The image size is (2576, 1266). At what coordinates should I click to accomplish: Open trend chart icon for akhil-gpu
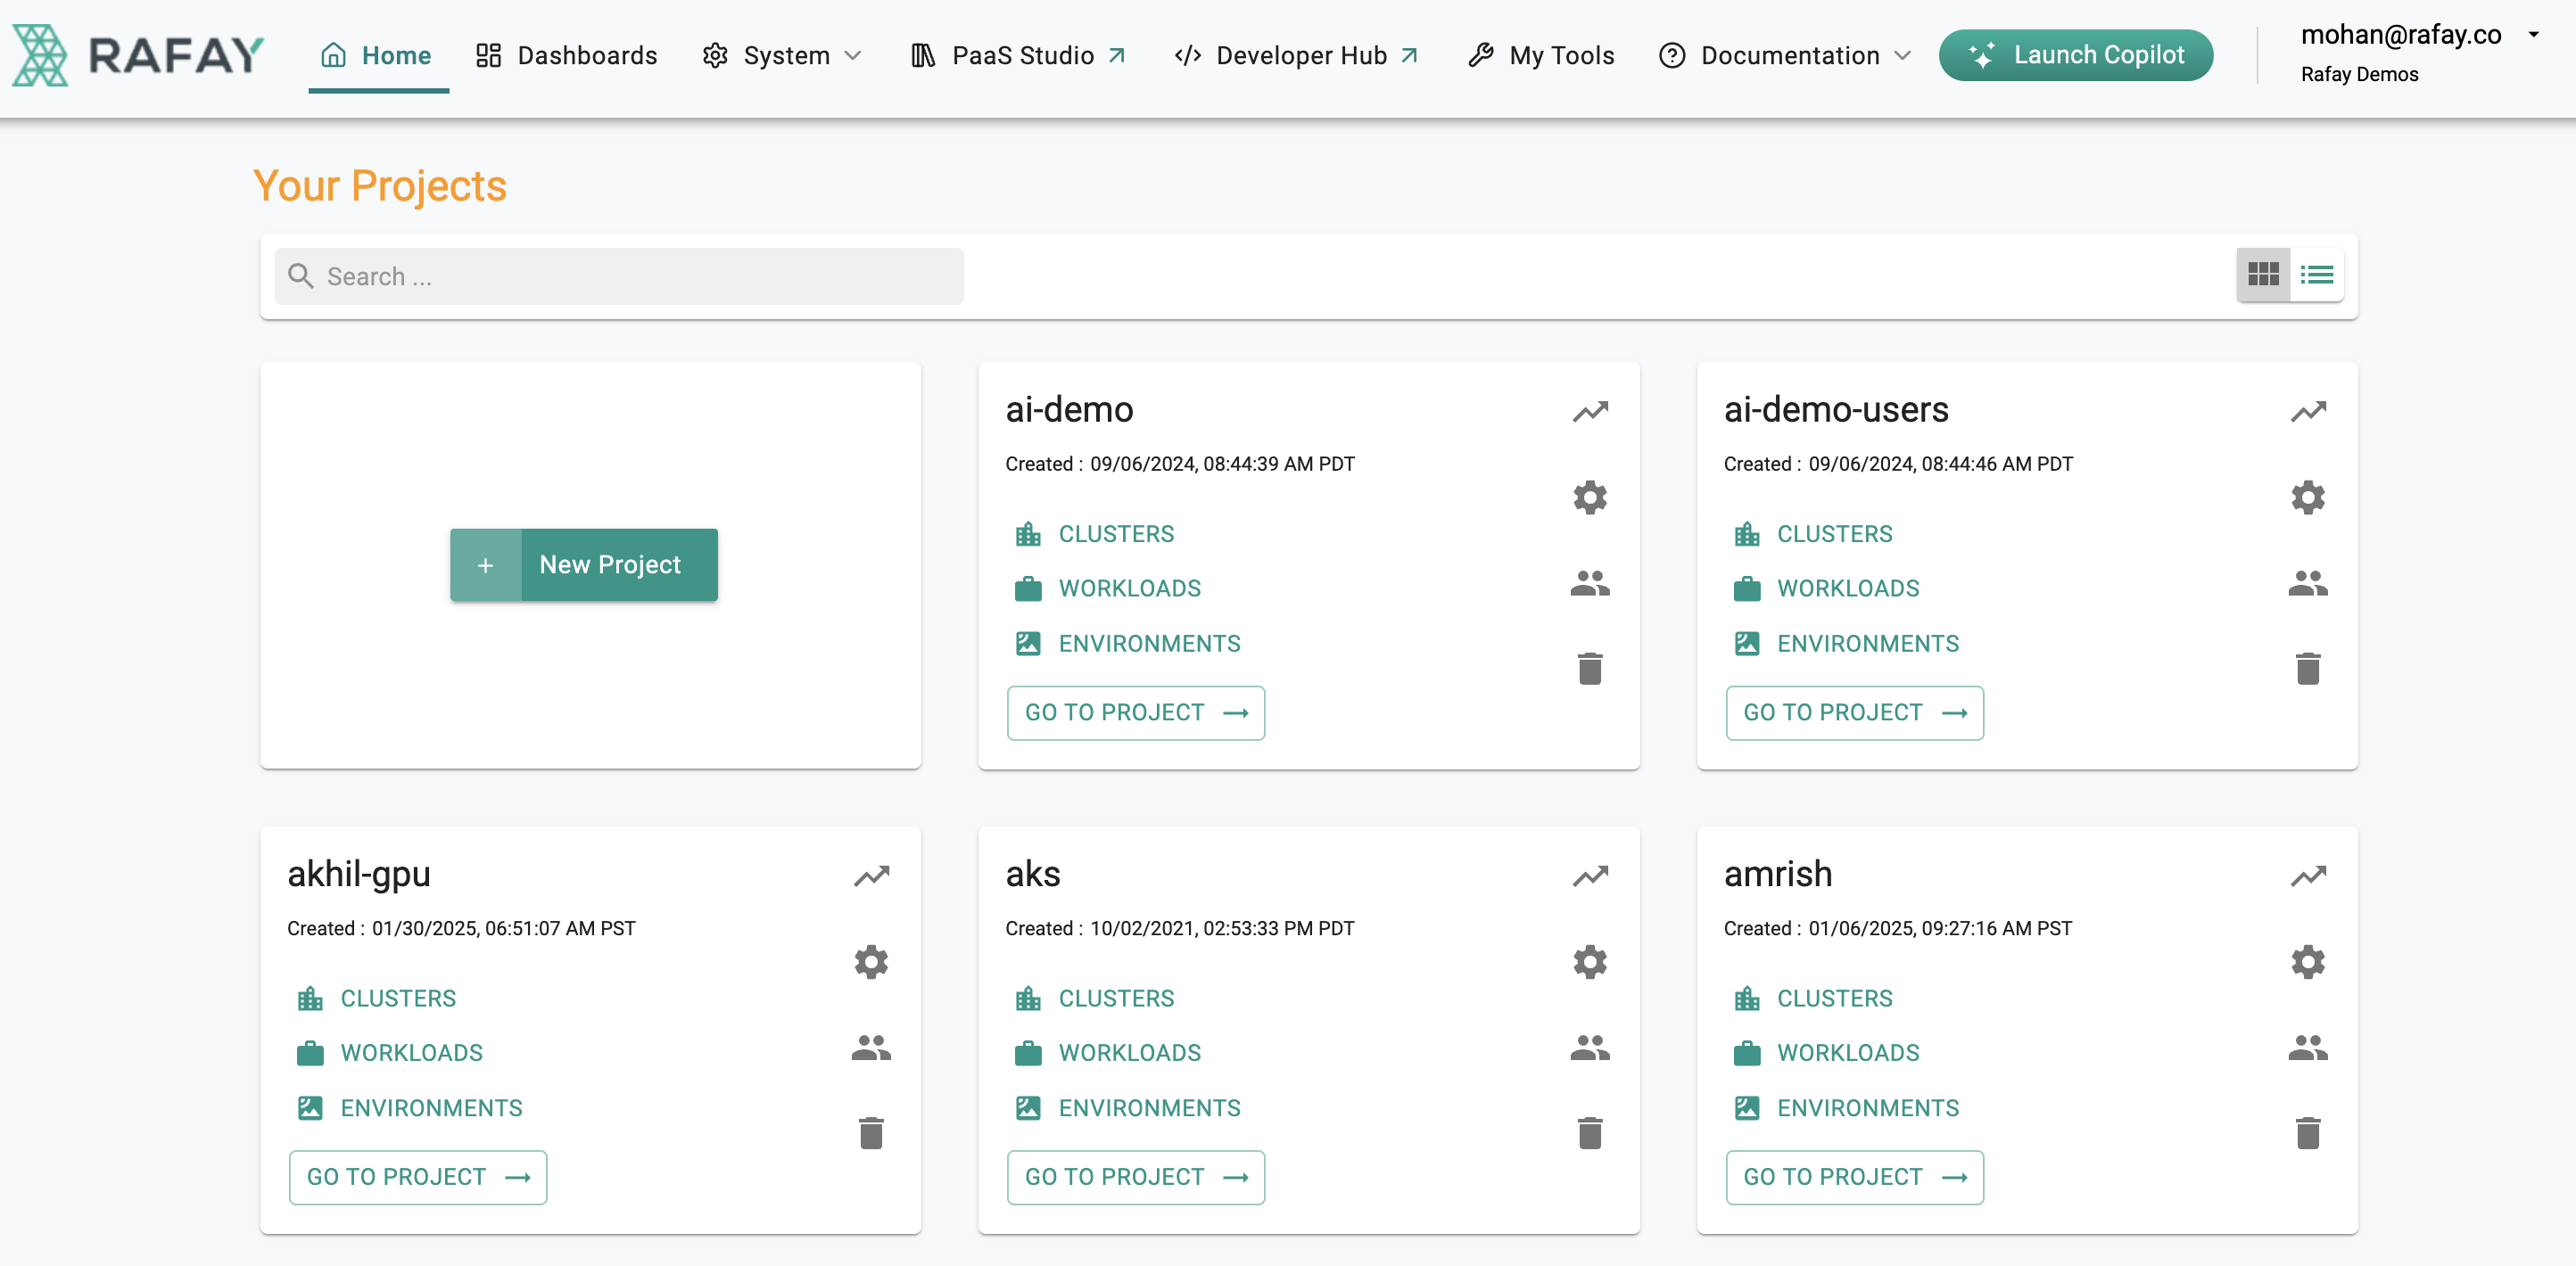tap(871, 876)
